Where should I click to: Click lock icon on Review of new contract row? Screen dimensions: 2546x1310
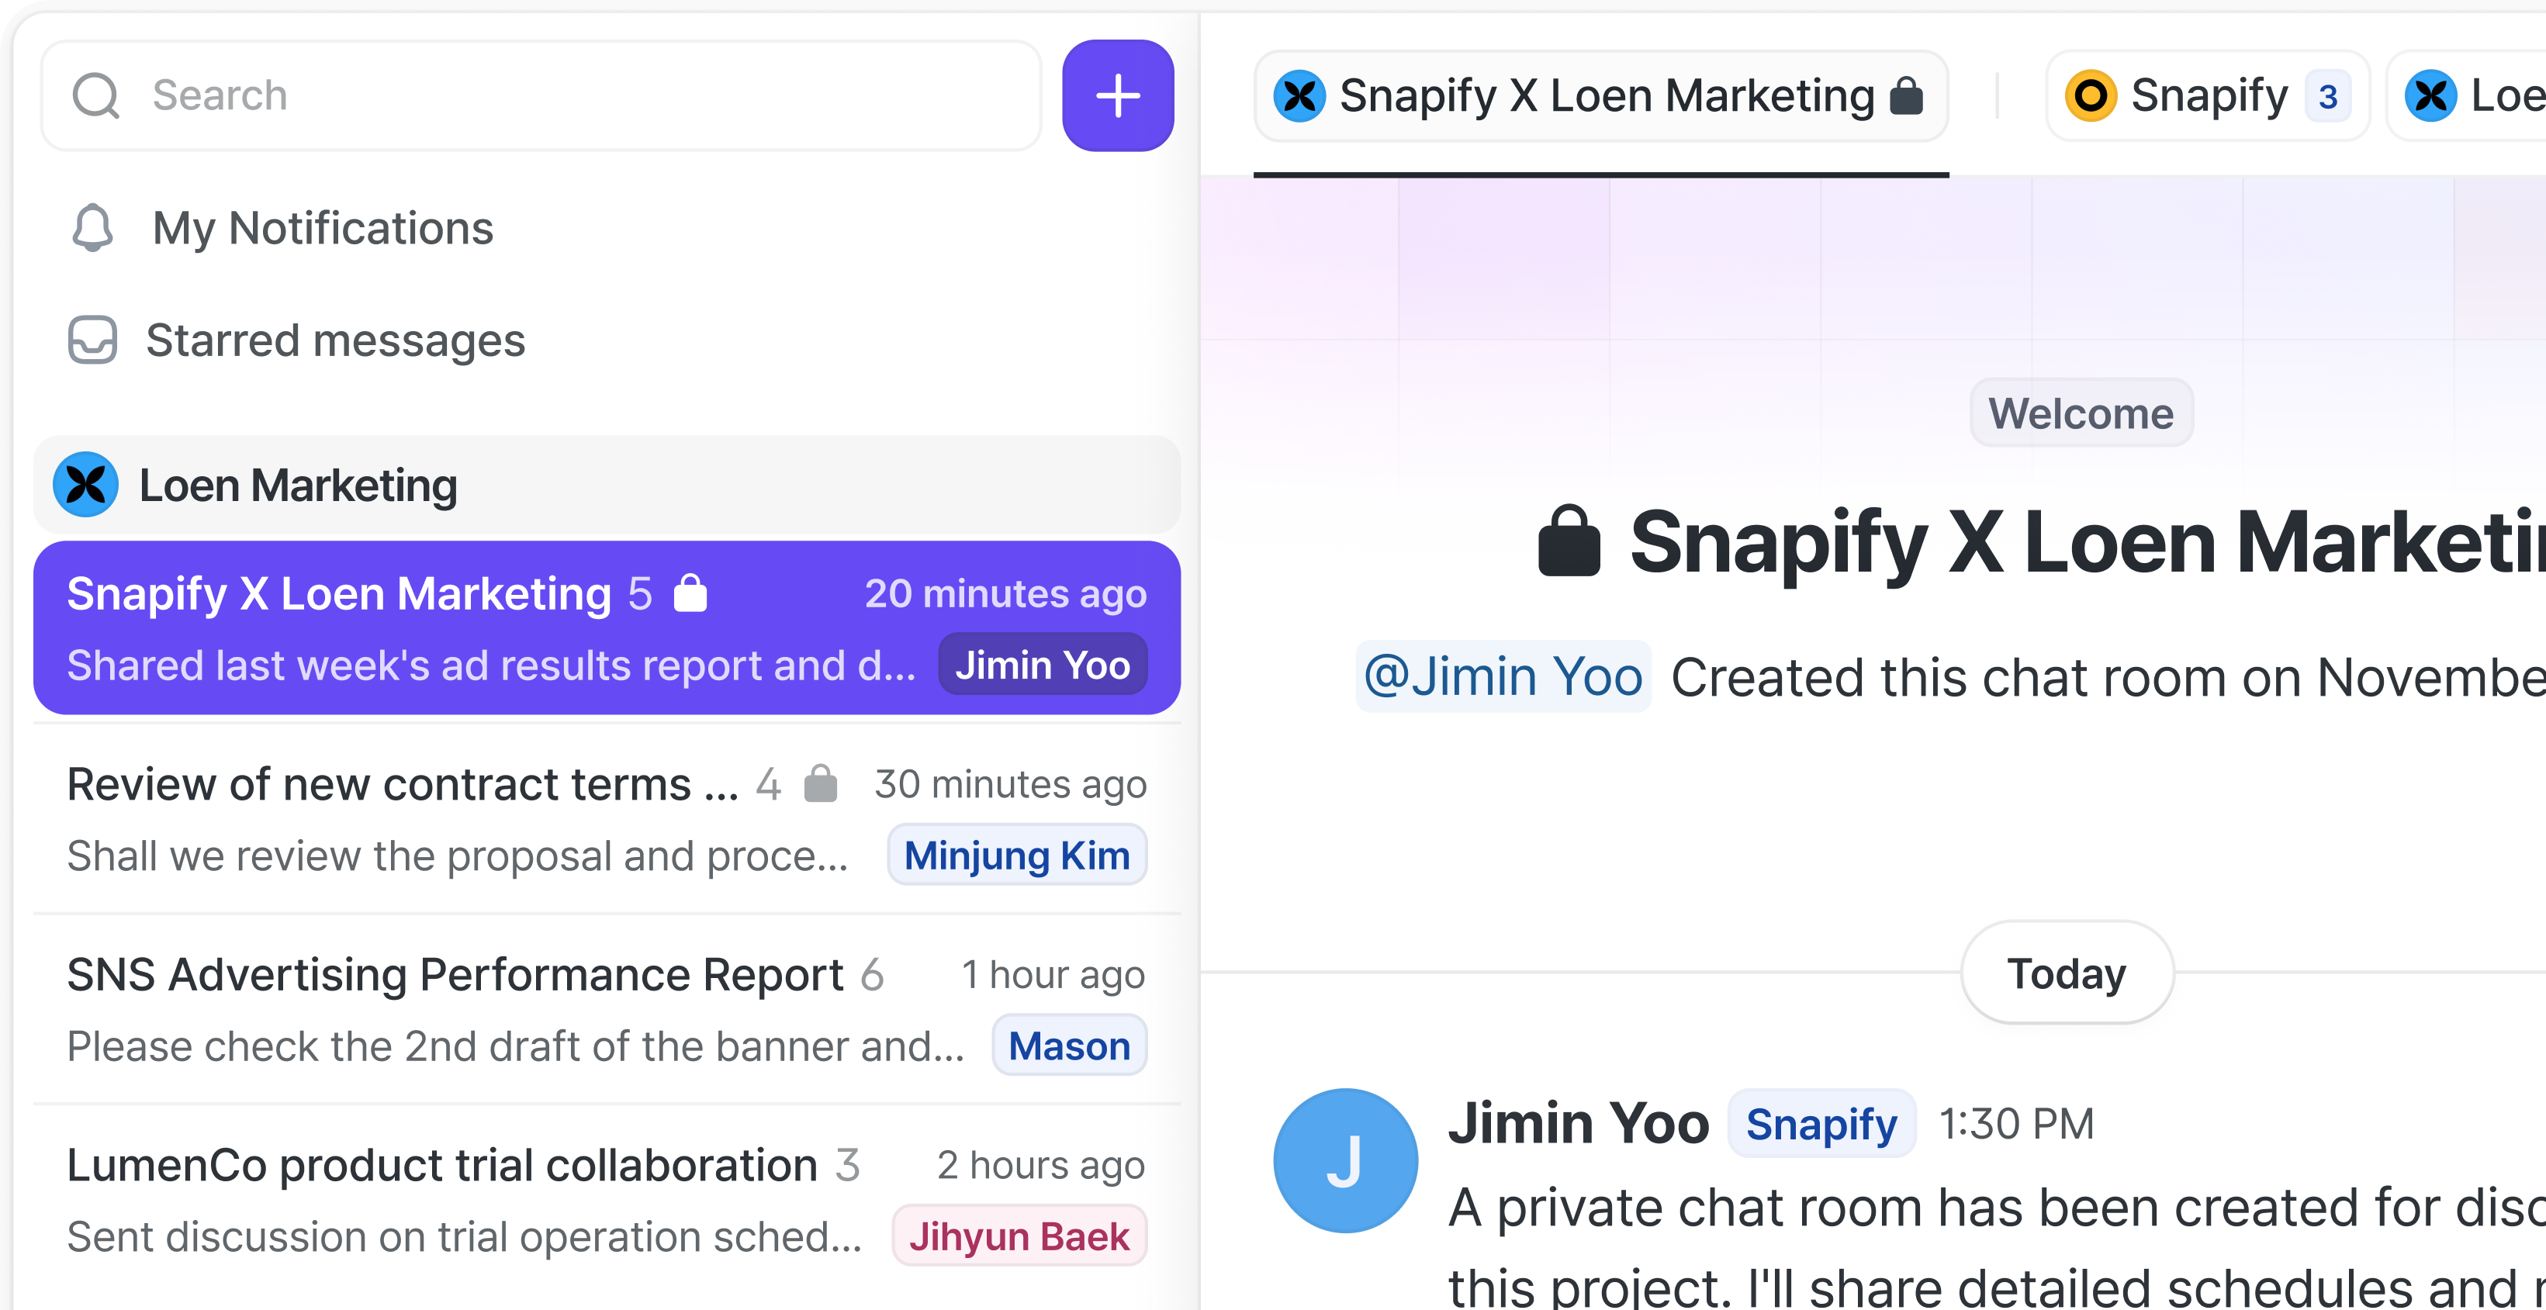click(x=820, y=783)
